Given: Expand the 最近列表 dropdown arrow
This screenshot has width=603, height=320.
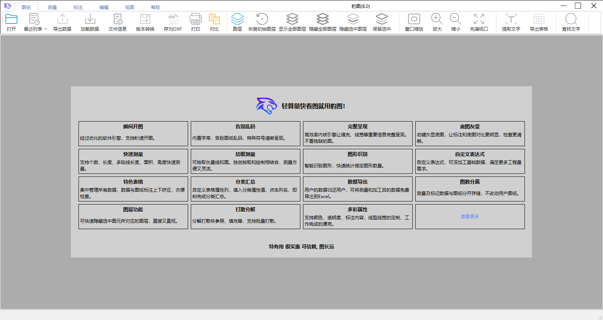Looking at the screenshot, I should click(x=46, y=29).
